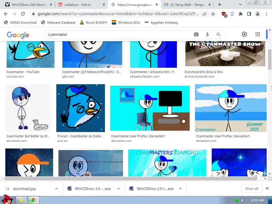The height and width of the screenshot is (204, 272).
Task: Open the download.jpg file
Action: click(x=24, y=189)
